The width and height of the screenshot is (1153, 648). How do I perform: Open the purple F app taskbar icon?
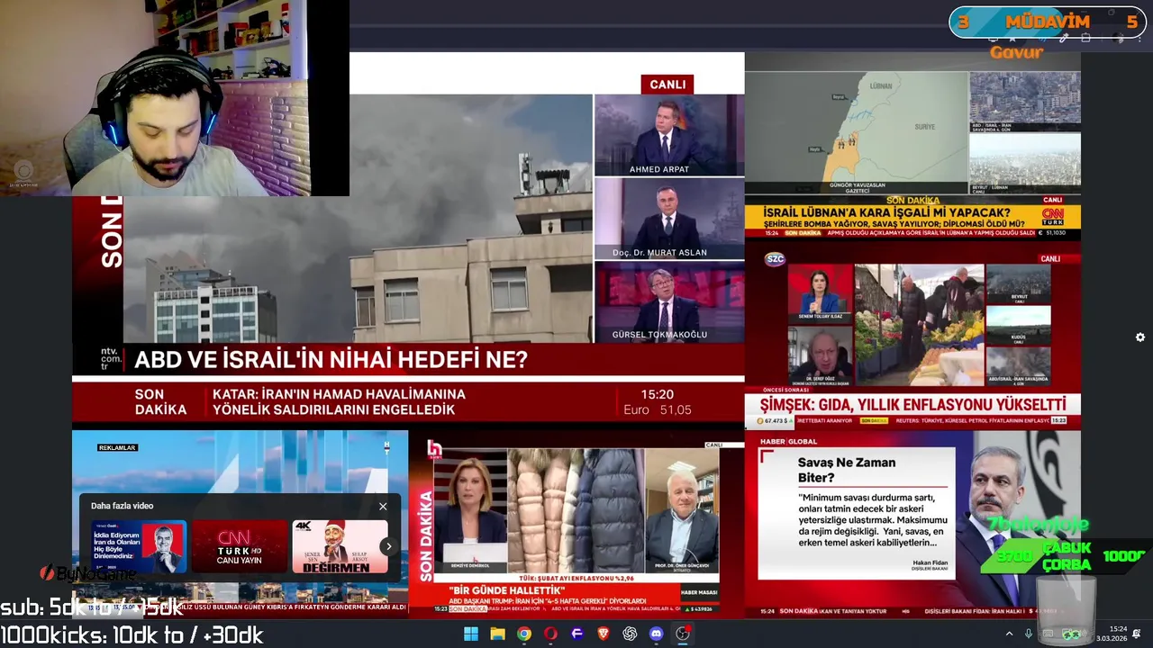click(577, 634)
